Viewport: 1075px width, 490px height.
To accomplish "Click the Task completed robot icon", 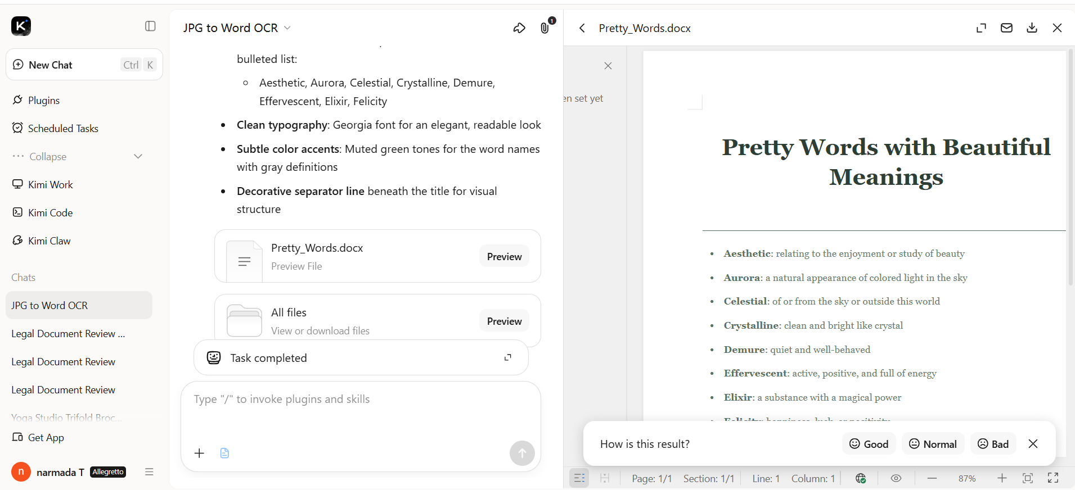I will point(214,357).
